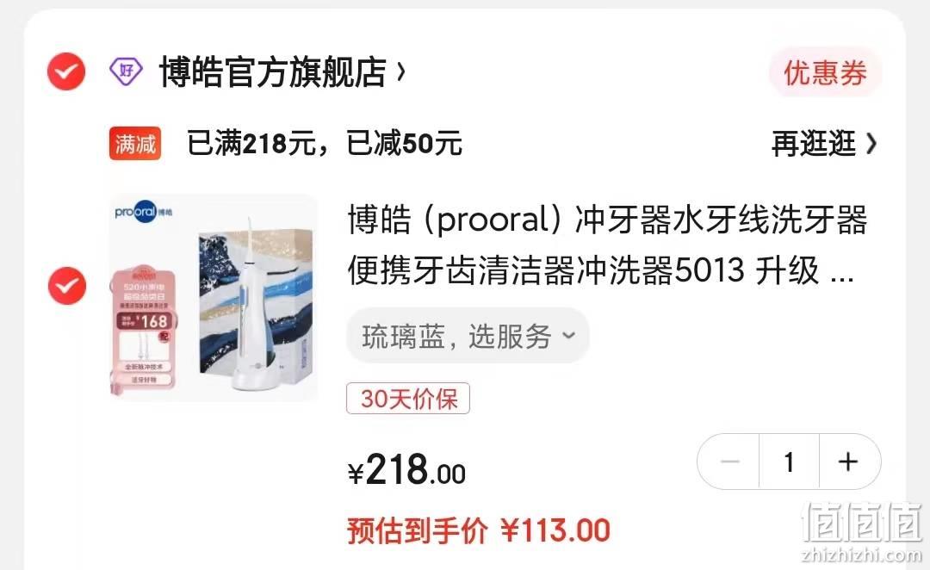Open the water flosser product thumbnail
Screen dimensions: 930x570
coord(214,298)
